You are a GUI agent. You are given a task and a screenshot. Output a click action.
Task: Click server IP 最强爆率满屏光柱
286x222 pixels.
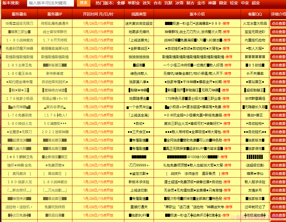tap(55, 48)
